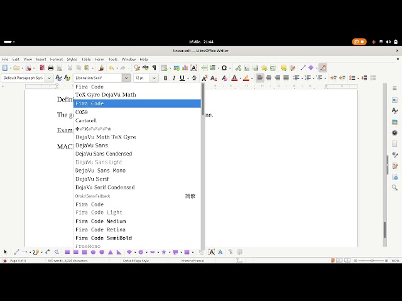Click the Subscript icon
402x301 pixels.
pos(214,78)
